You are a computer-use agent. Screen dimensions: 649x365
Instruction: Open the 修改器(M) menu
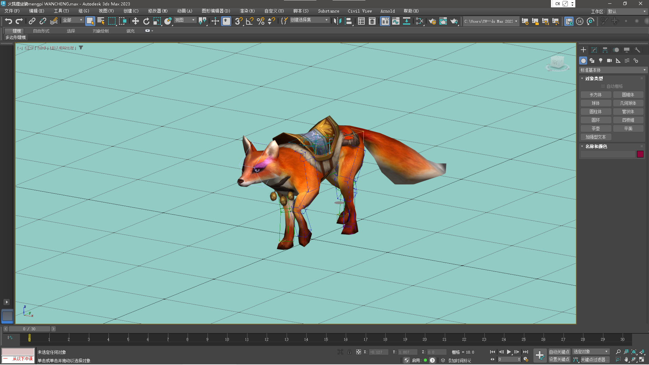click(158, 11)
